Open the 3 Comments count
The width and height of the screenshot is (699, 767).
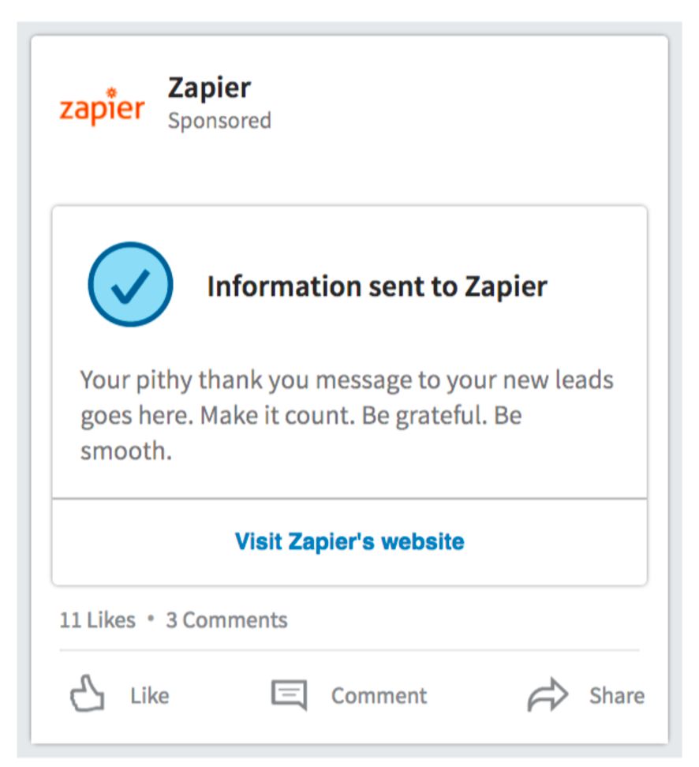(226, 620)
